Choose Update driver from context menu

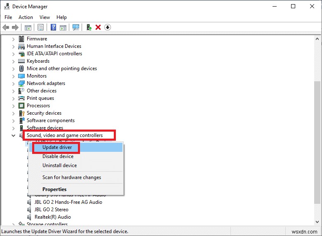(76, 147)
